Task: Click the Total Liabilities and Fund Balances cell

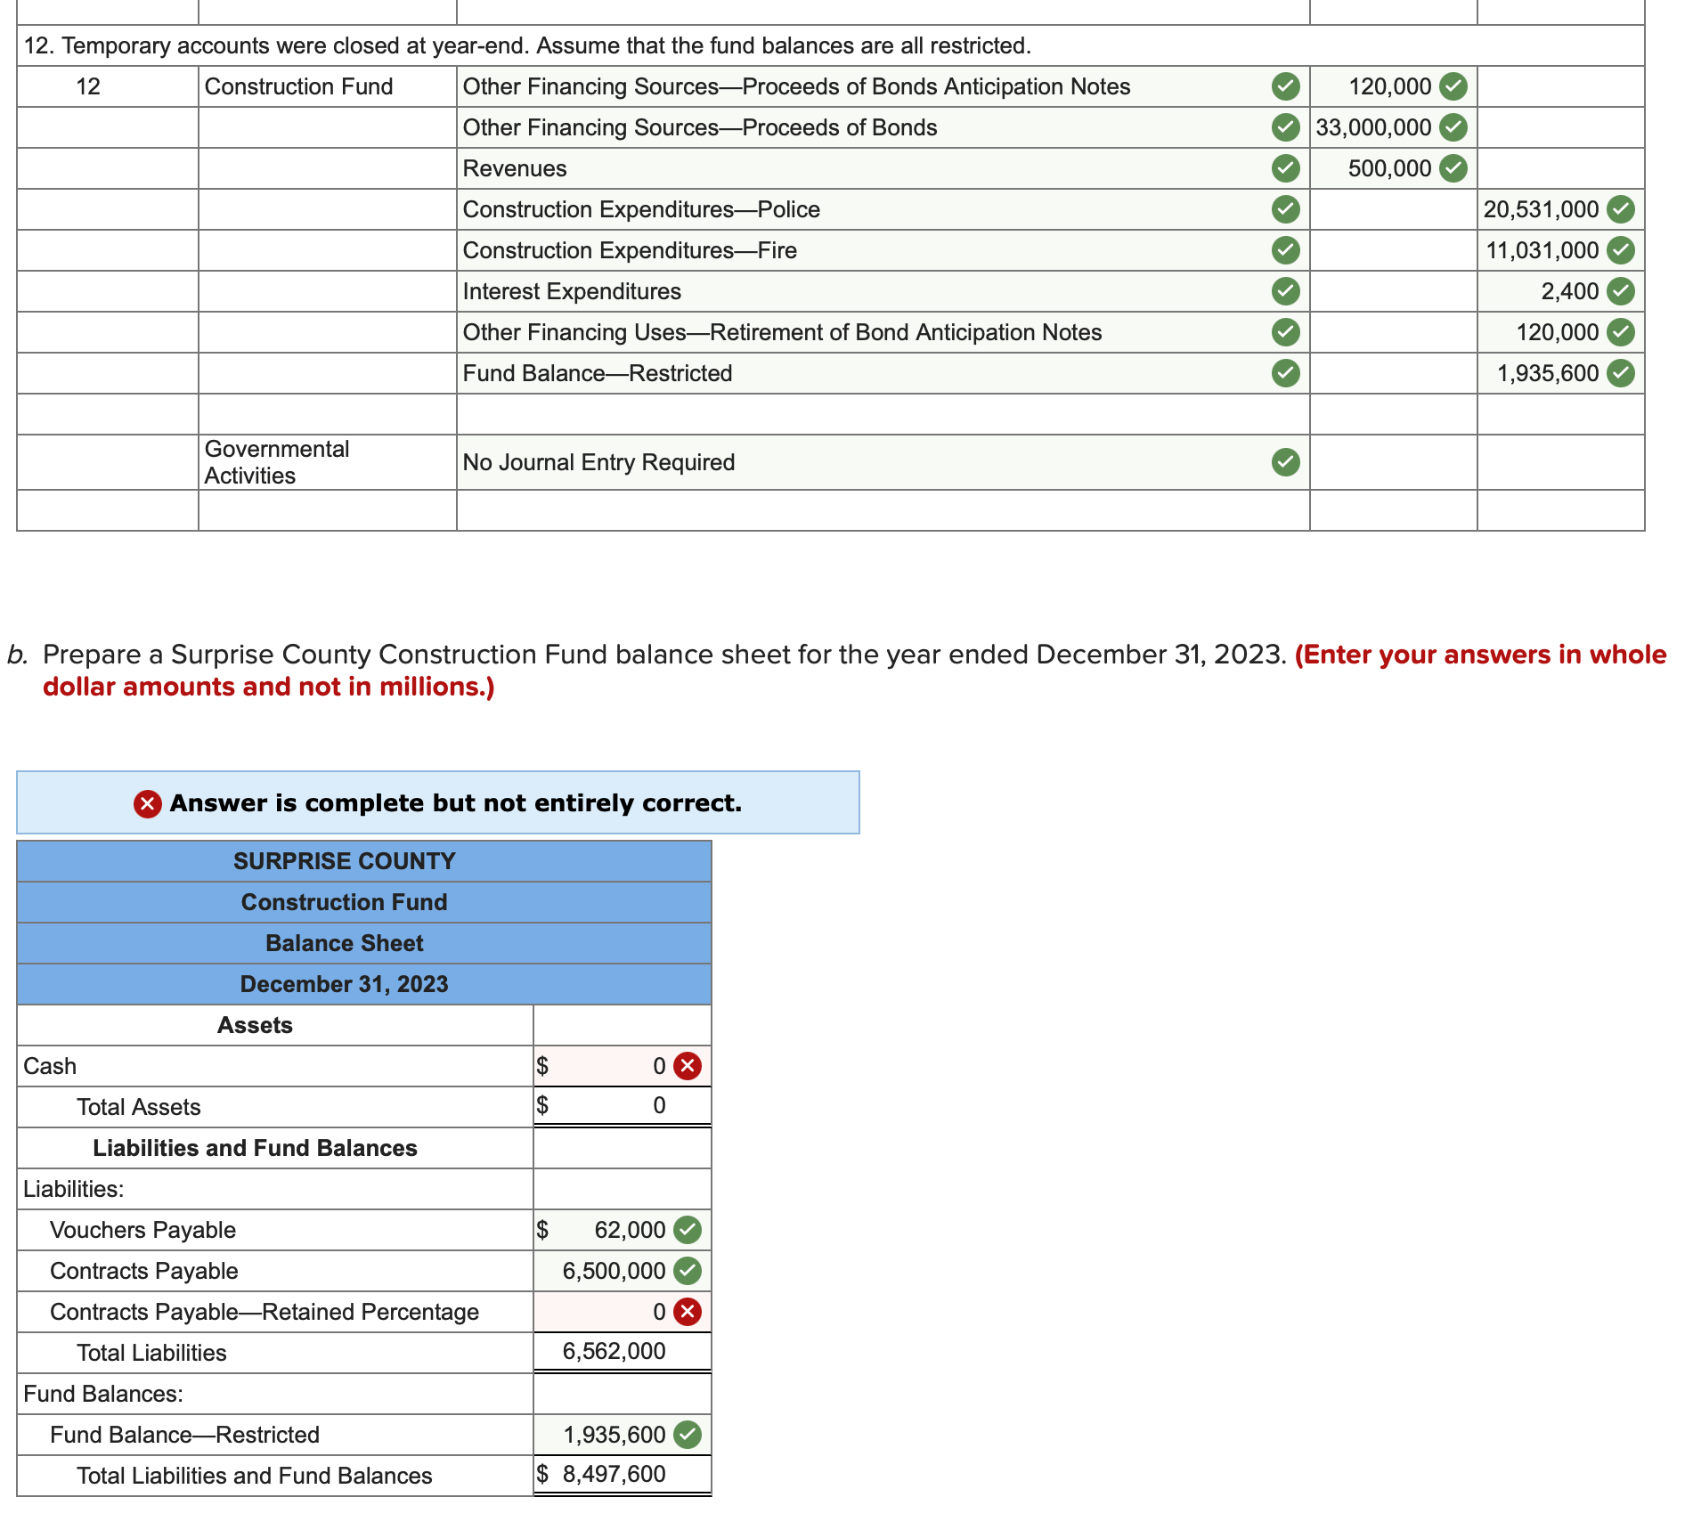Action: pyautogui.click(x=254, y=1475)
